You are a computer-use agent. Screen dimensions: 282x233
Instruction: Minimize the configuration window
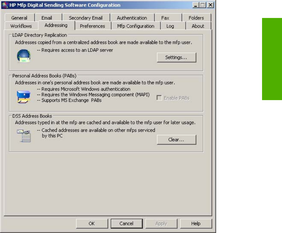pyautogui.click(x=196, y=5)
